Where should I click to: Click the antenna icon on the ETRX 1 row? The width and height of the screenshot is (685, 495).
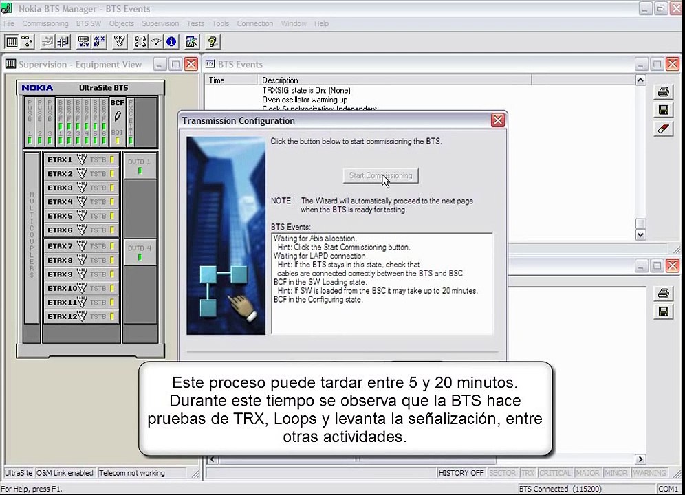82,159
